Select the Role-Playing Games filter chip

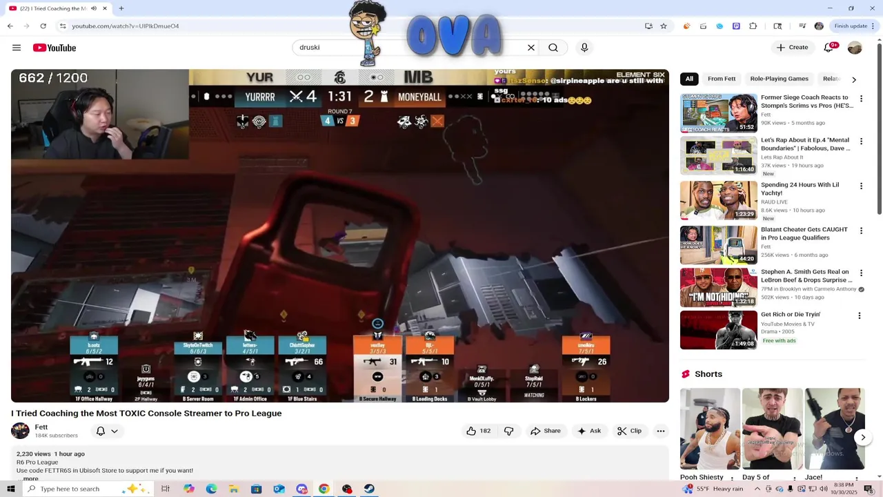pyautogui.click(x=779, y=79)
